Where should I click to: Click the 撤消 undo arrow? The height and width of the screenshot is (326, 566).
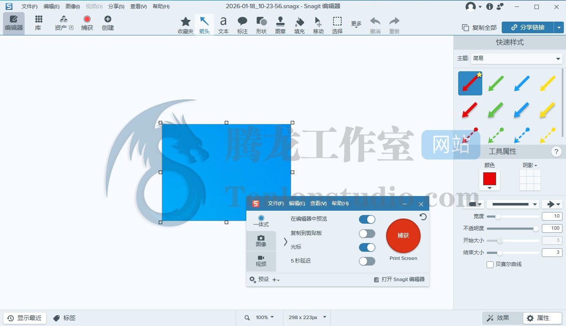click(x=375, y=25)
